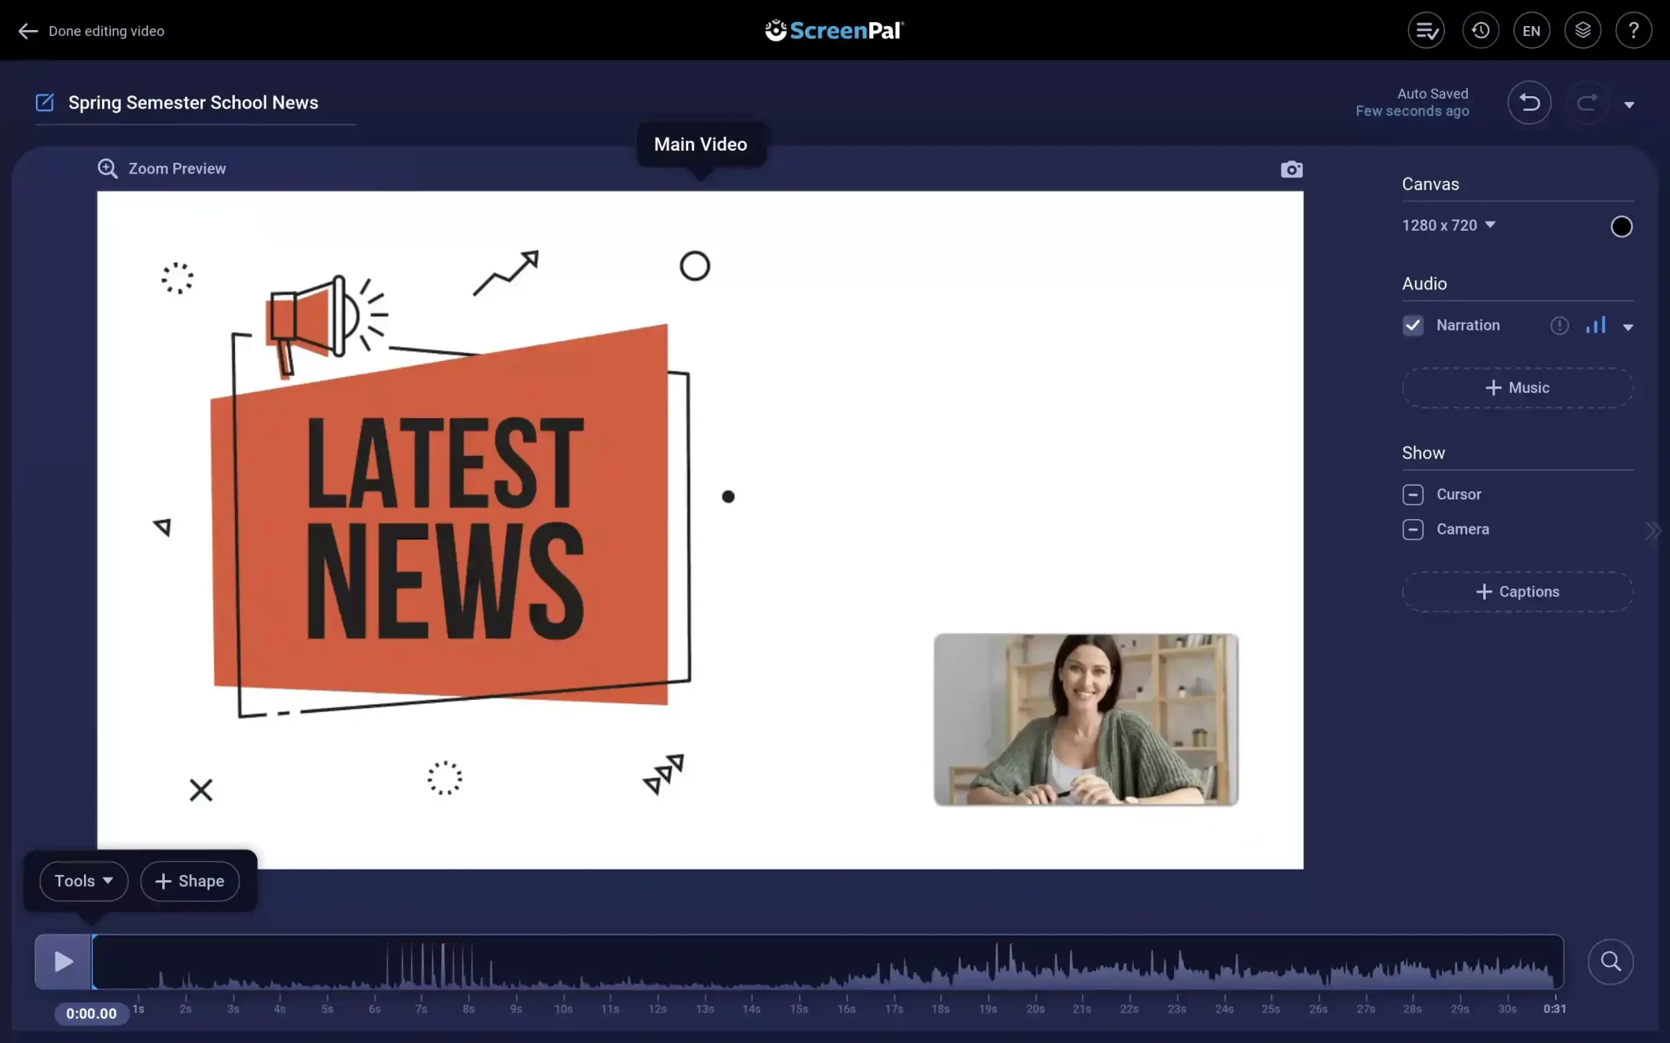Change language with the EN button
Image resolution: width=1670 pixels, height=1043 pixels.
[x=1531, y=31]
